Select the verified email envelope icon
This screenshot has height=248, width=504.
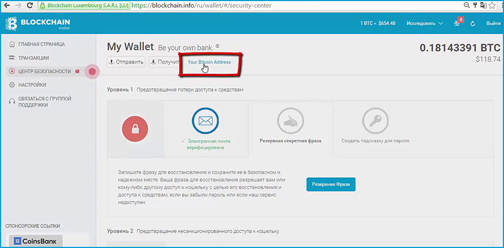tap(205, 121)
